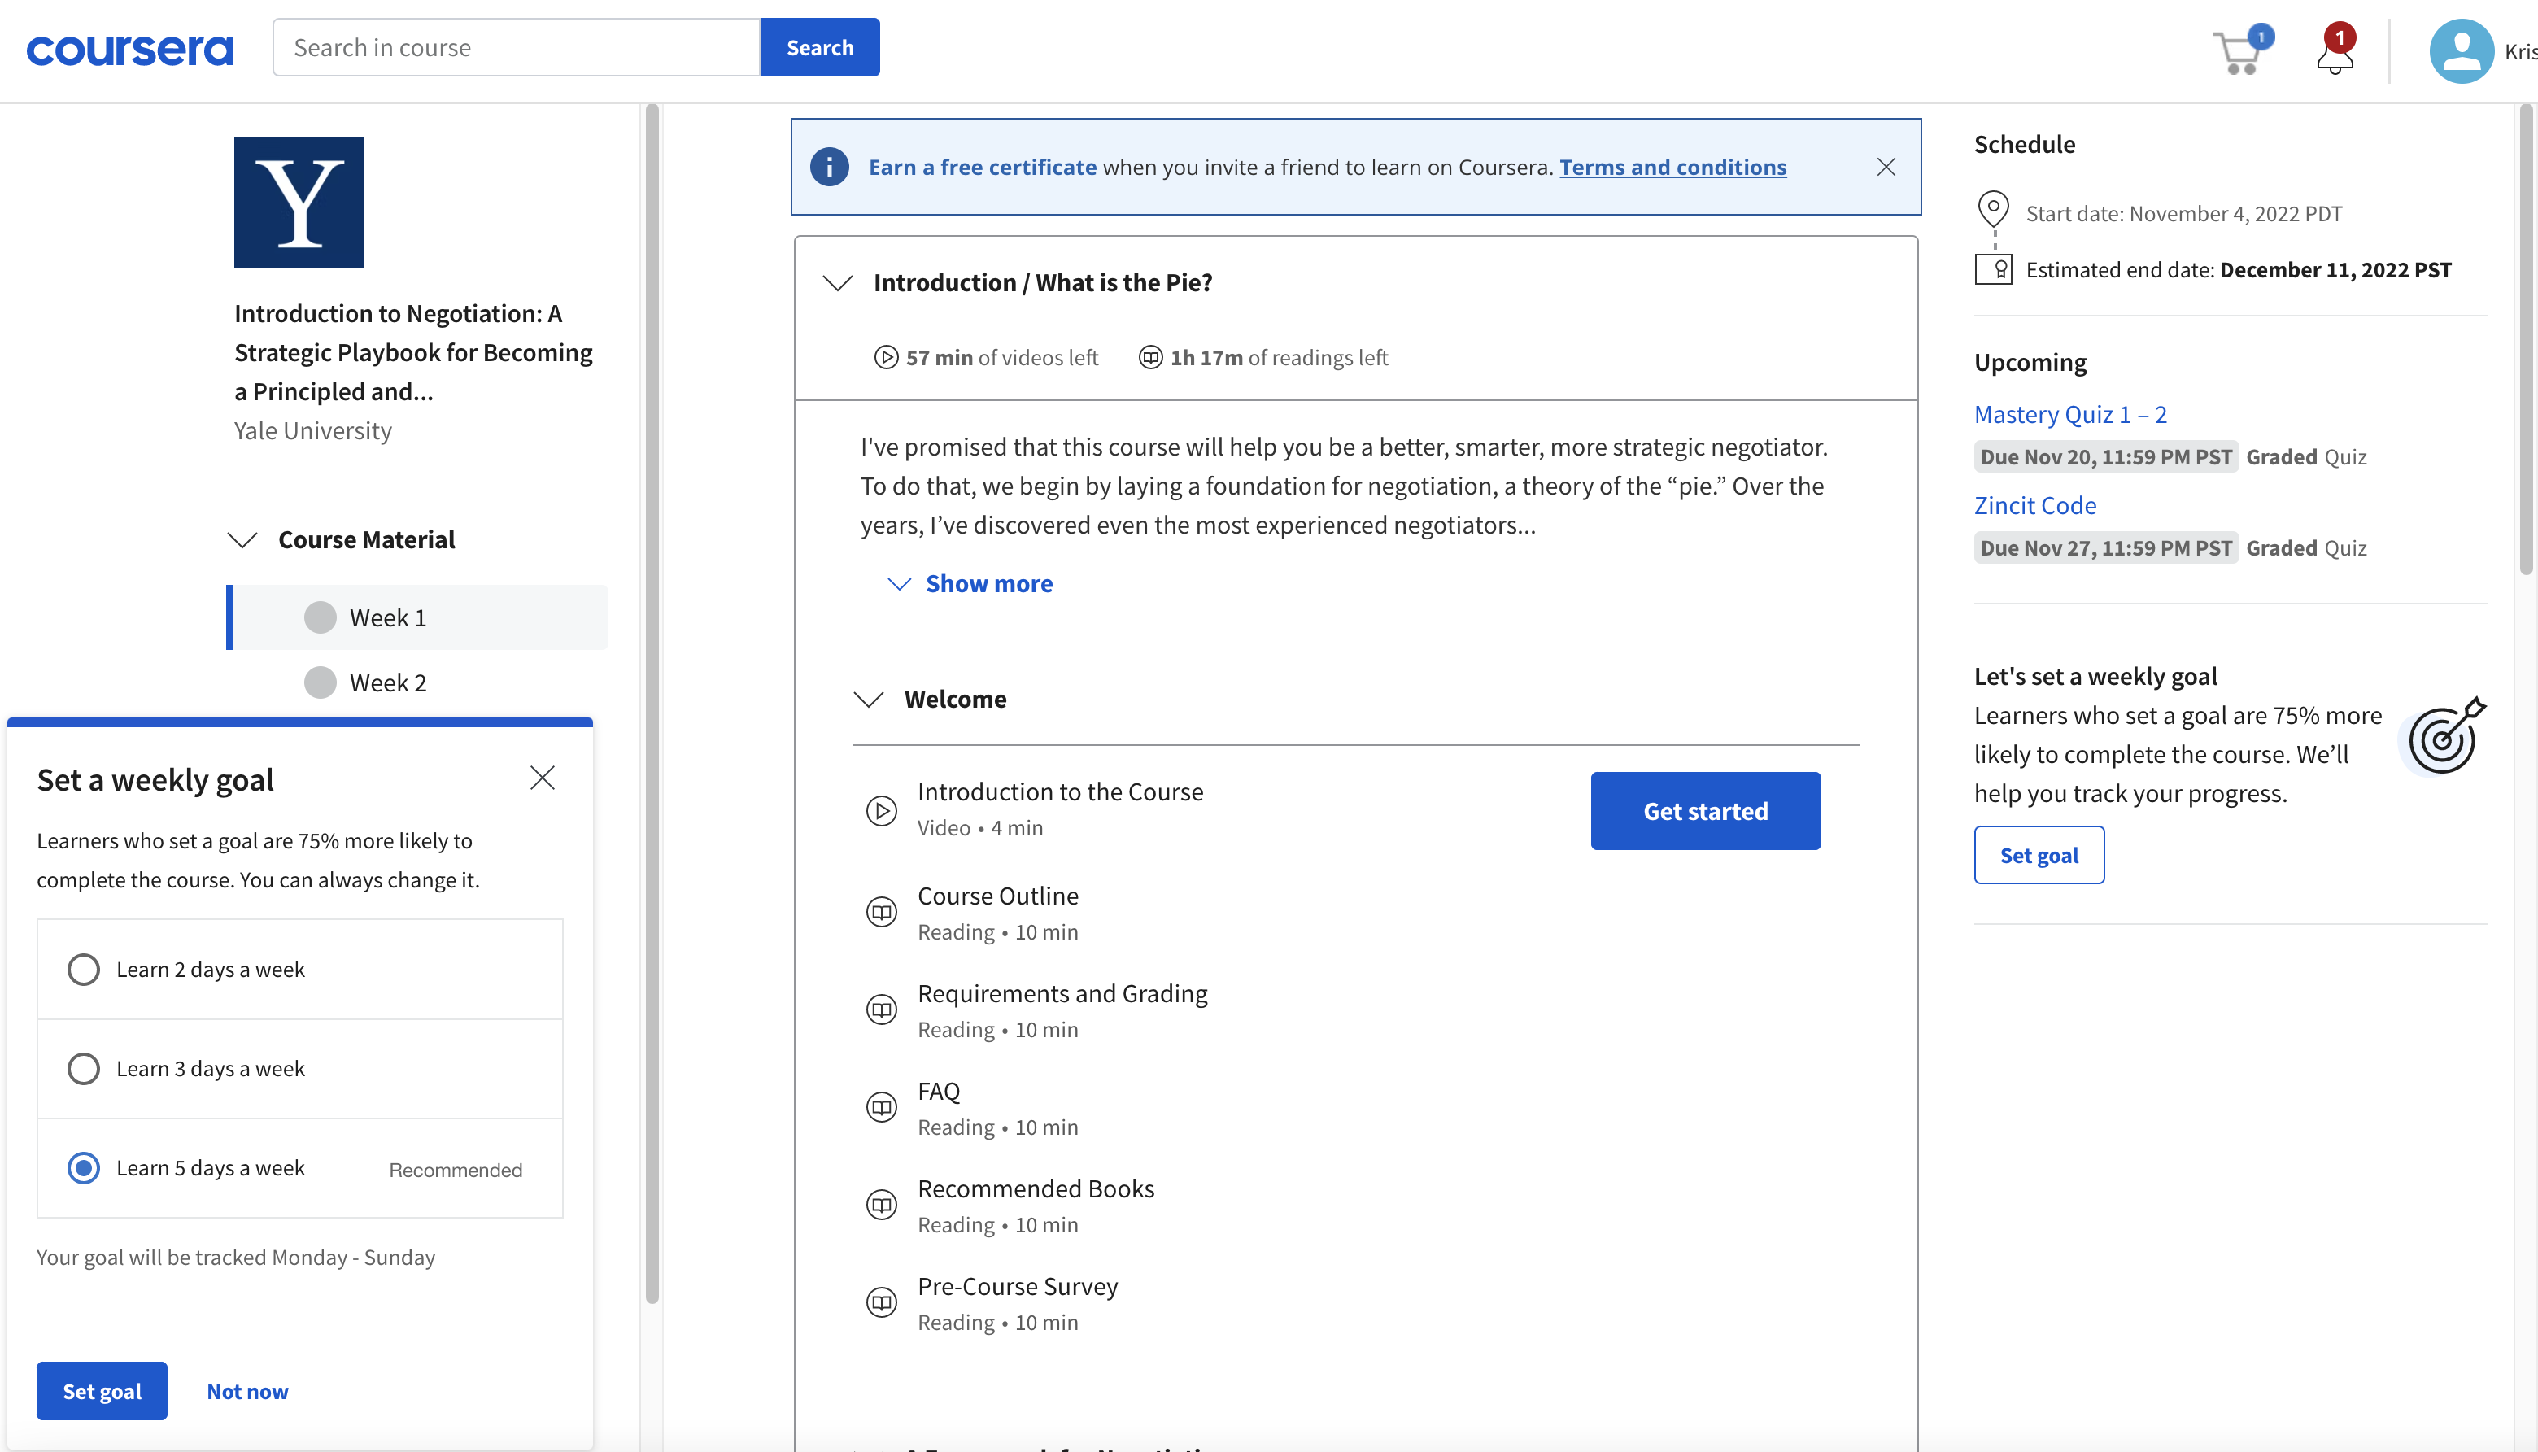Dismiss the free certificate banner
Image resolution: width=2538 pixels, height=1452 pixels.
(1885, 167)
